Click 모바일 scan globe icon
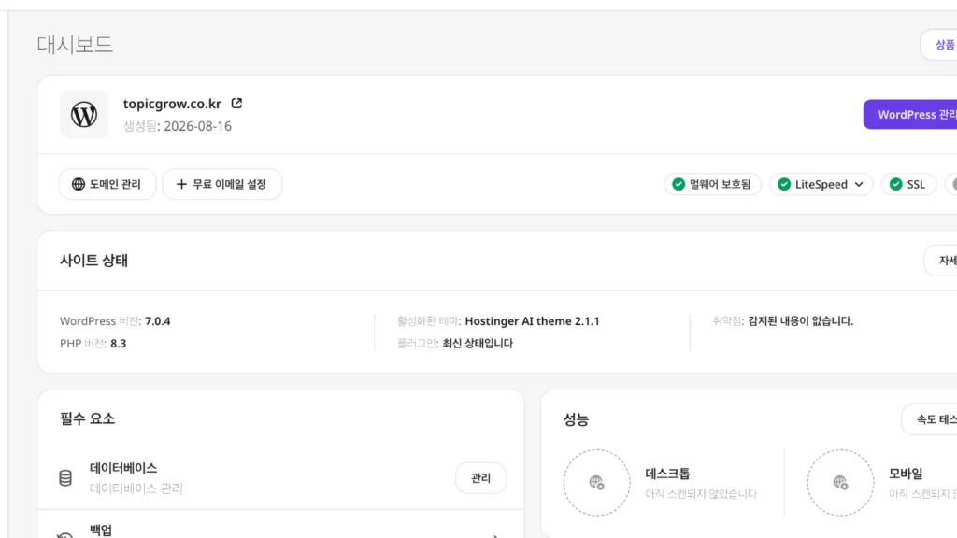The height and width of the screenshot is (538, 957). (x=840, y=483)
